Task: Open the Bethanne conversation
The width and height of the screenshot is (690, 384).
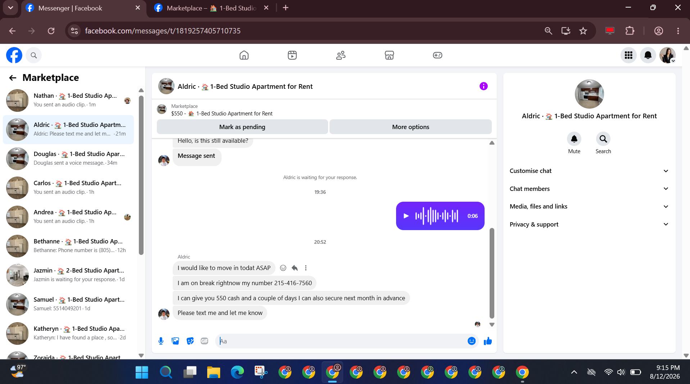Action: (x=68, y=246)
